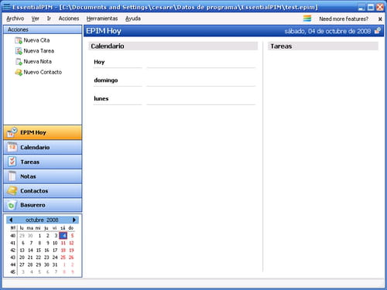Click octubre 2008 month title
This screenshot has width=387, height=290.
pos(42,220)
